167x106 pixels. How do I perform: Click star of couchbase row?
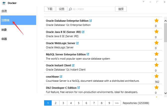[157, 76]
